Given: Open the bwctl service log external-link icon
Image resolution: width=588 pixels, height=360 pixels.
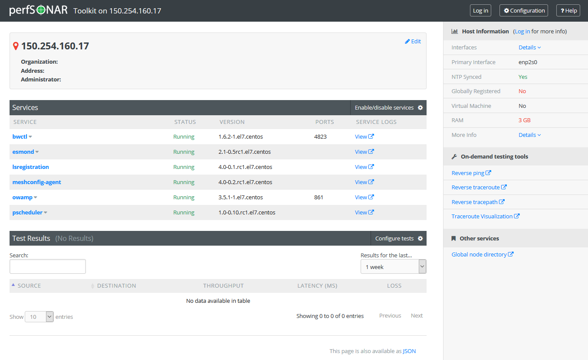Looking at the screenshot, I should click(x=371, y=136).
